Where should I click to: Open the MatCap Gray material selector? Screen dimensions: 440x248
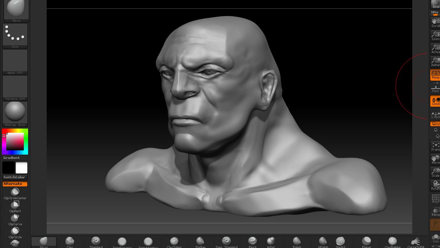[15, 114]
